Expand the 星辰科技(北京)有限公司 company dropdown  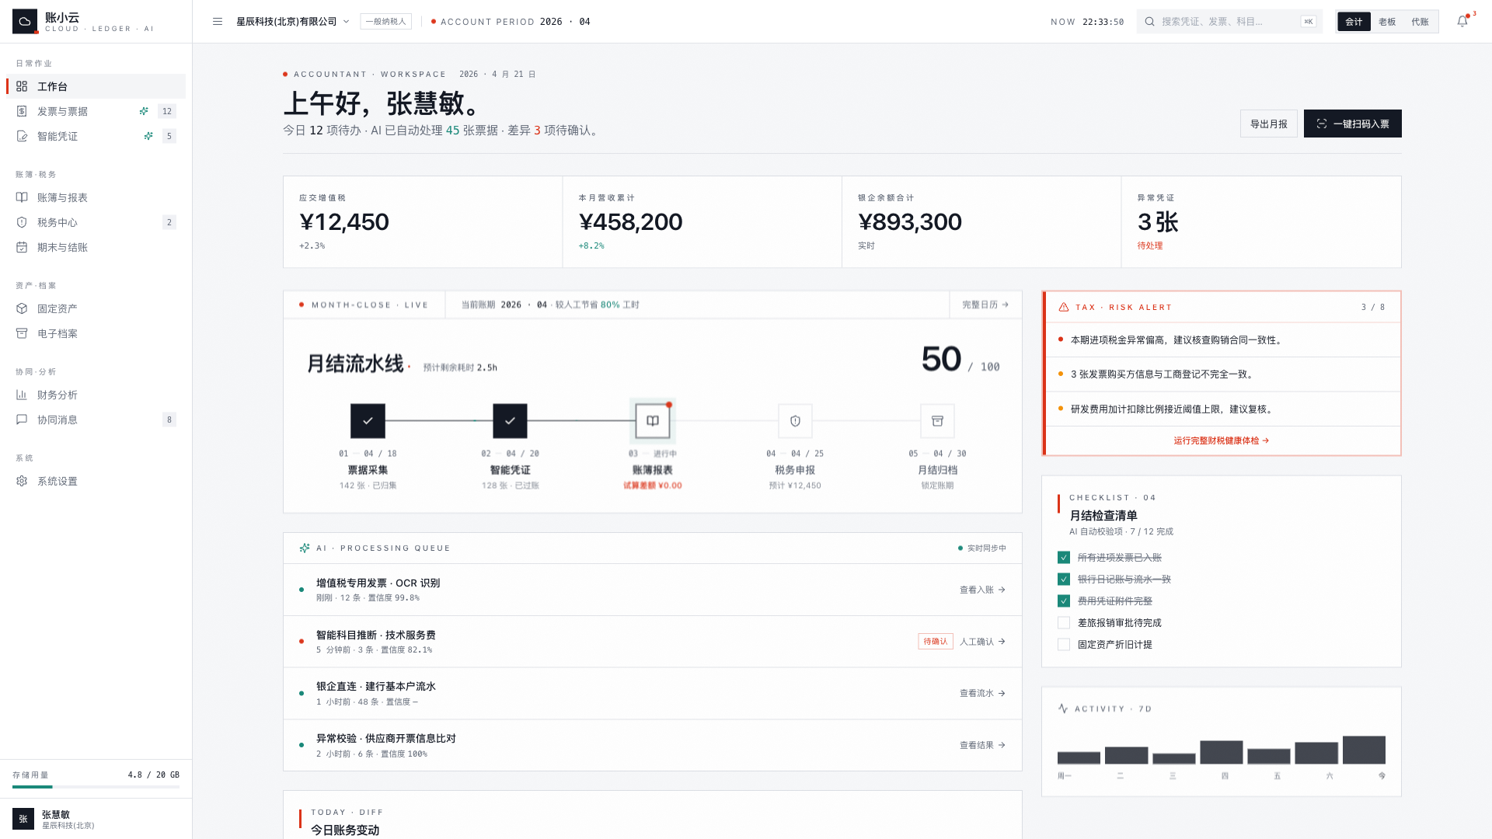[293, 22]
